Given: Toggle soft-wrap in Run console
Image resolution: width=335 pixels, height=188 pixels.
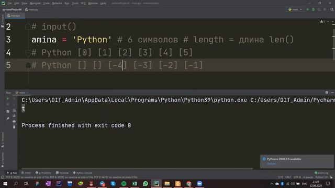Looking at the screenshot, I should click(14, 110).
